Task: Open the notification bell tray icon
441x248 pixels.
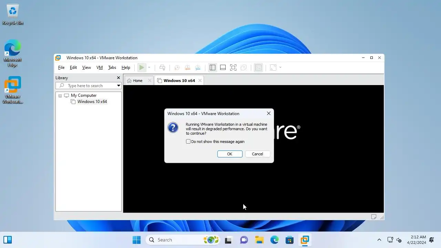Action: pos(432,240)
